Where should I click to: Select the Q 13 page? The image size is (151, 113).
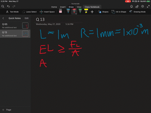(x=15, y=34)
